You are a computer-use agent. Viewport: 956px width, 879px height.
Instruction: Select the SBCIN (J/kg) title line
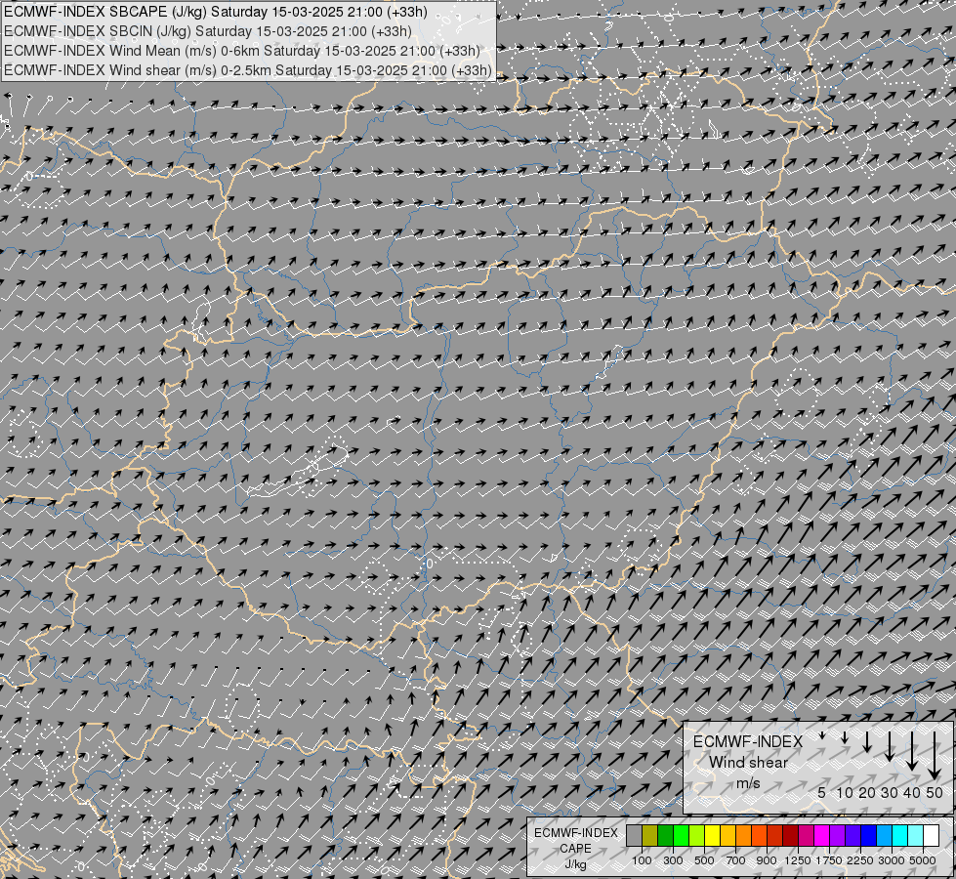pyautogui.click(x=208, y=31)
